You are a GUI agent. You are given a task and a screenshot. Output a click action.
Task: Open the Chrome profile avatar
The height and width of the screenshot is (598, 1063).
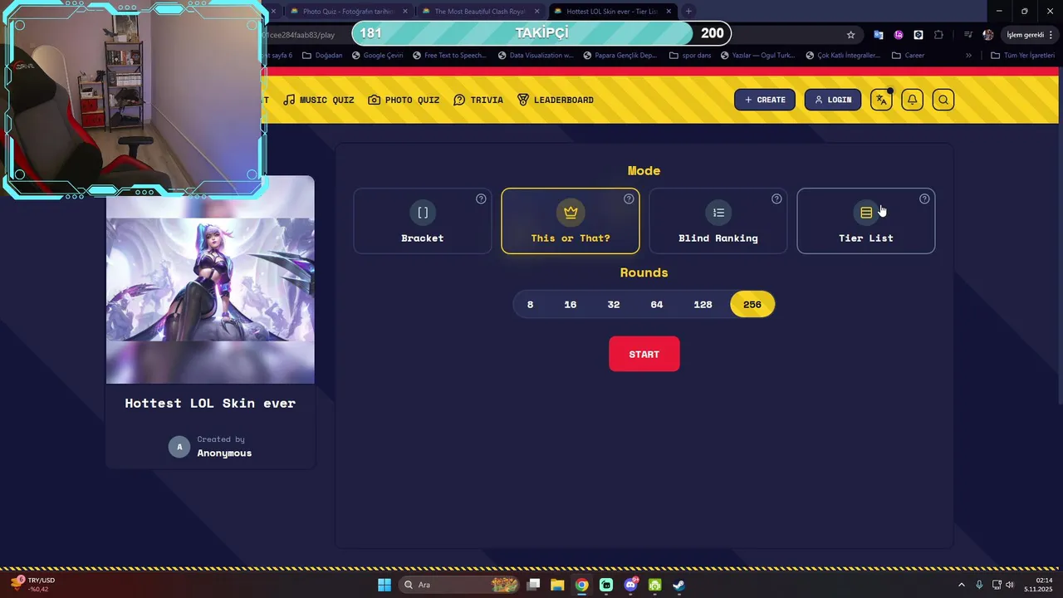pyautogui.click(x=987, y=35)
